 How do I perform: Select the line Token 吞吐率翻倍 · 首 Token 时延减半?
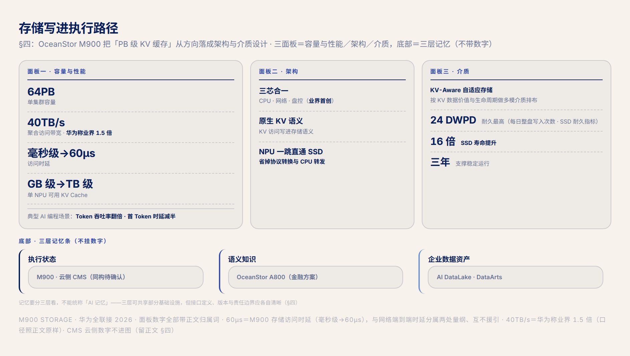click(125, 216)
